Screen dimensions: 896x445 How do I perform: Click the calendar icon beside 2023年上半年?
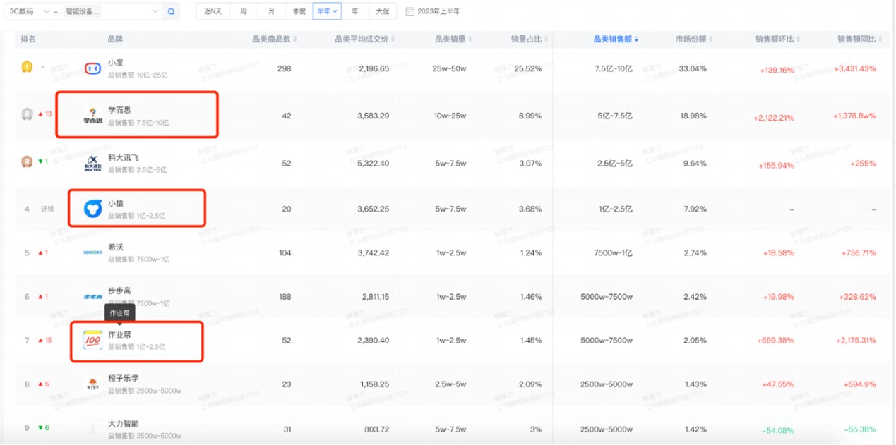pos(410,11)
